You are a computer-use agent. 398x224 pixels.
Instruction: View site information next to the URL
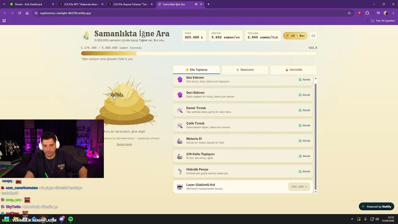[36, 13]
